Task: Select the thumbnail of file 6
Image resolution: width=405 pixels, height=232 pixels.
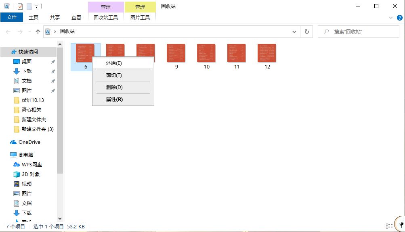Action: coord(85,53)
